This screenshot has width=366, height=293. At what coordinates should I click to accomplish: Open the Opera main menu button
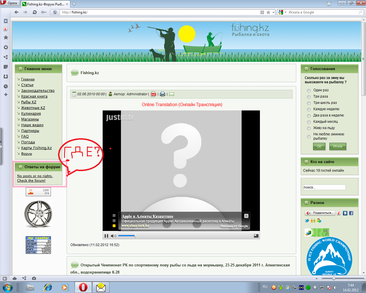(x=10, y=3)
